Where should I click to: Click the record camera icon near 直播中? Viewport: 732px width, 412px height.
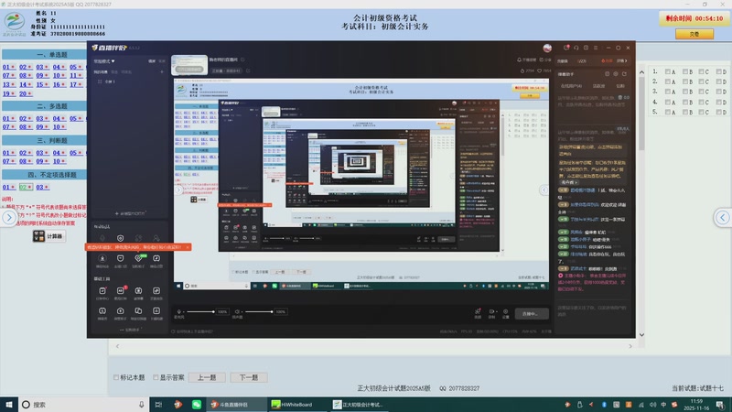(x=491, y=311)
